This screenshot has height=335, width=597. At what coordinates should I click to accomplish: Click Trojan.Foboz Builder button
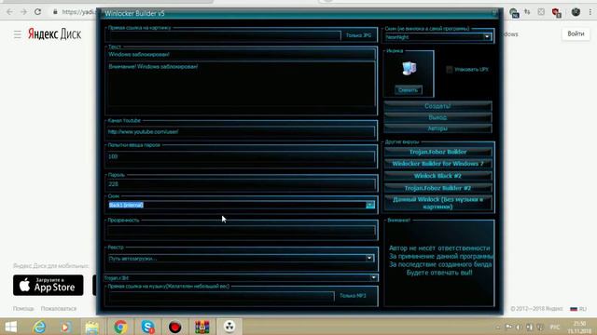(x=437, y=152)
